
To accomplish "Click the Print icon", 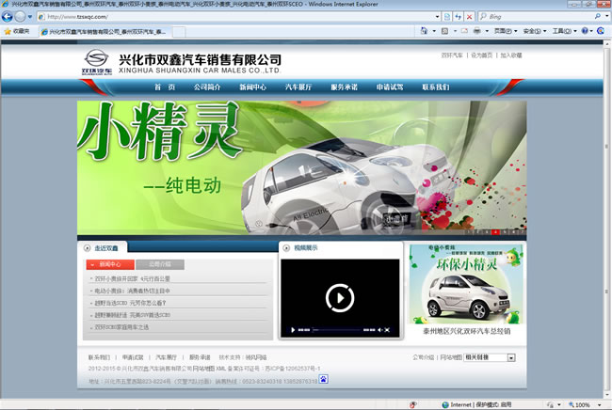I will 476,31.
